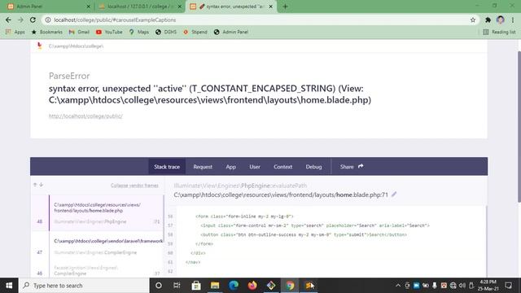This screenshot has height=293, width=521.
Task: Click the http://localhost/college/public/ link
Action: 85,116
